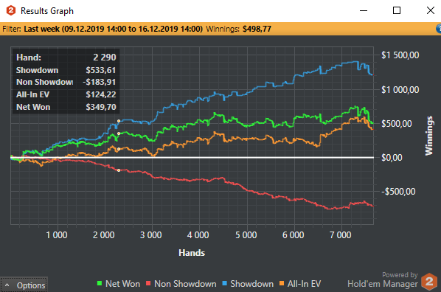
Task: Click the orange All-In EV color swatch
Action: [x=282, y=283]
